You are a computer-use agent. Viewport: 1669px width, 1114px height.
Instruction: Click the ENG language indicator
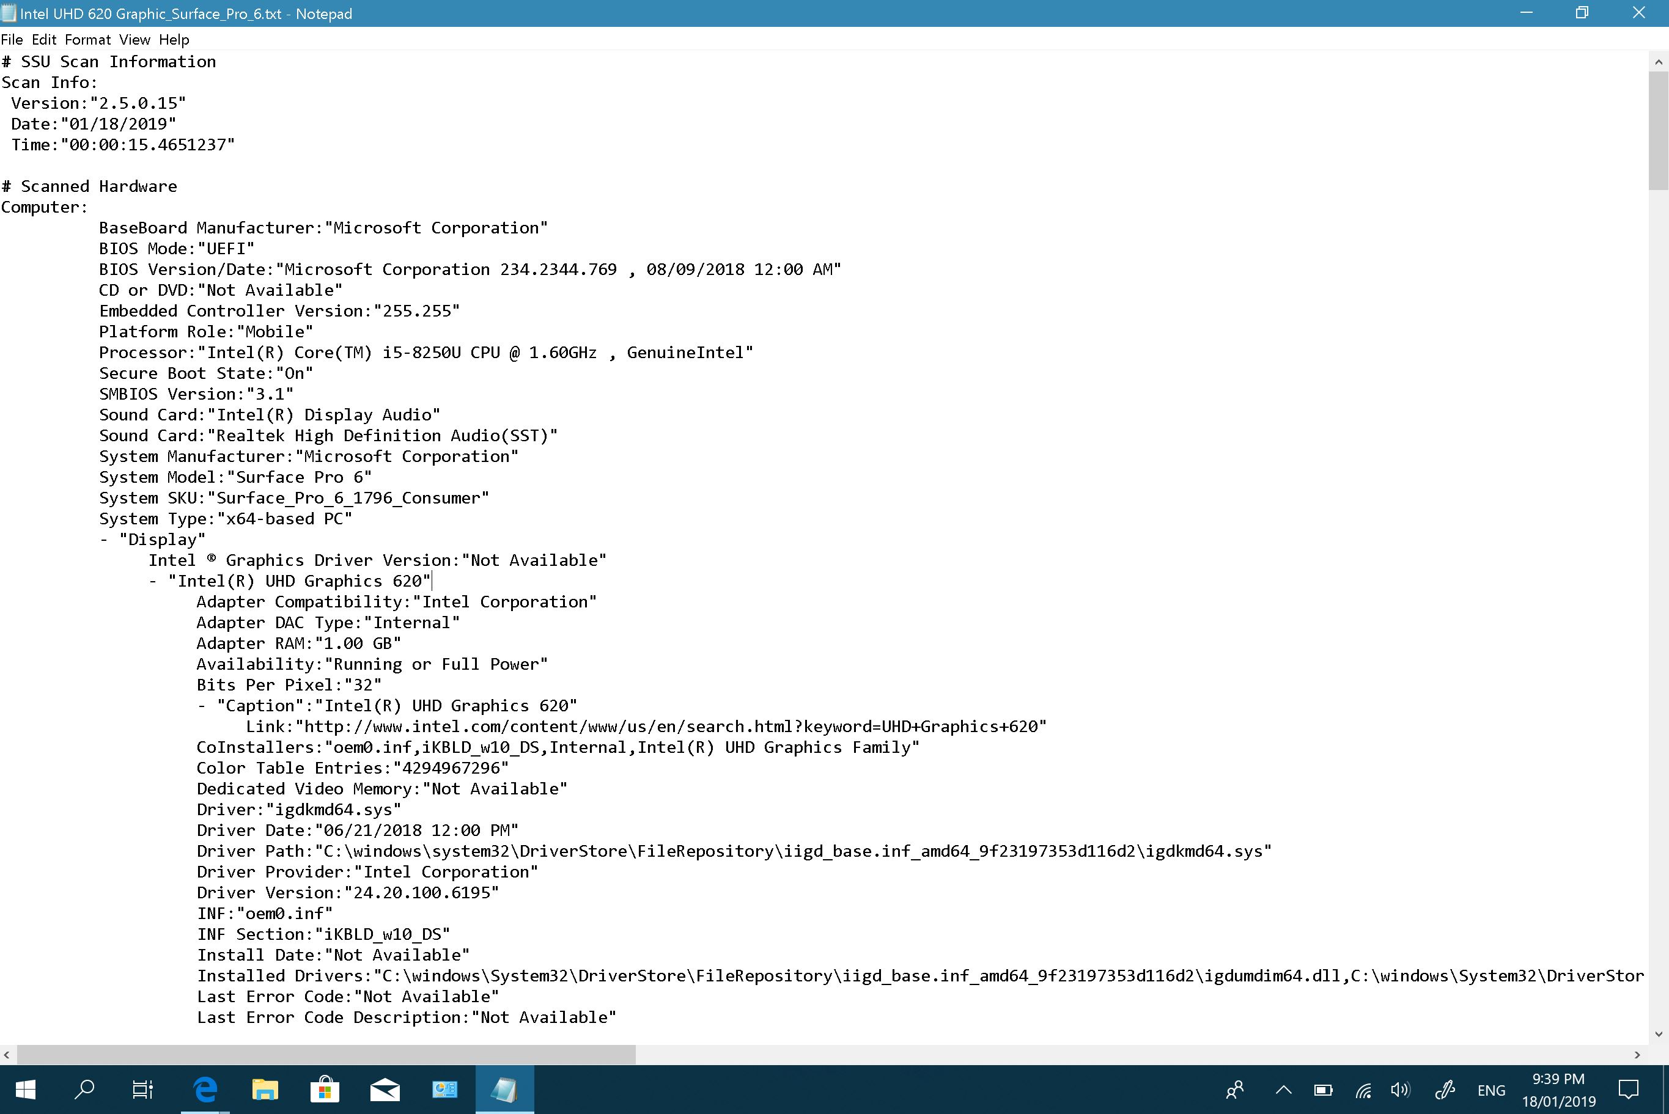pos(1491,1091)
